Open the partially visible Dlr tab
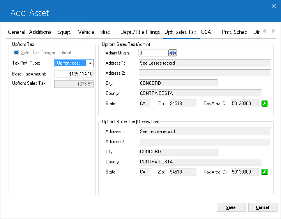The width and height of the screenshot is (281, 219). click(256, 32)
